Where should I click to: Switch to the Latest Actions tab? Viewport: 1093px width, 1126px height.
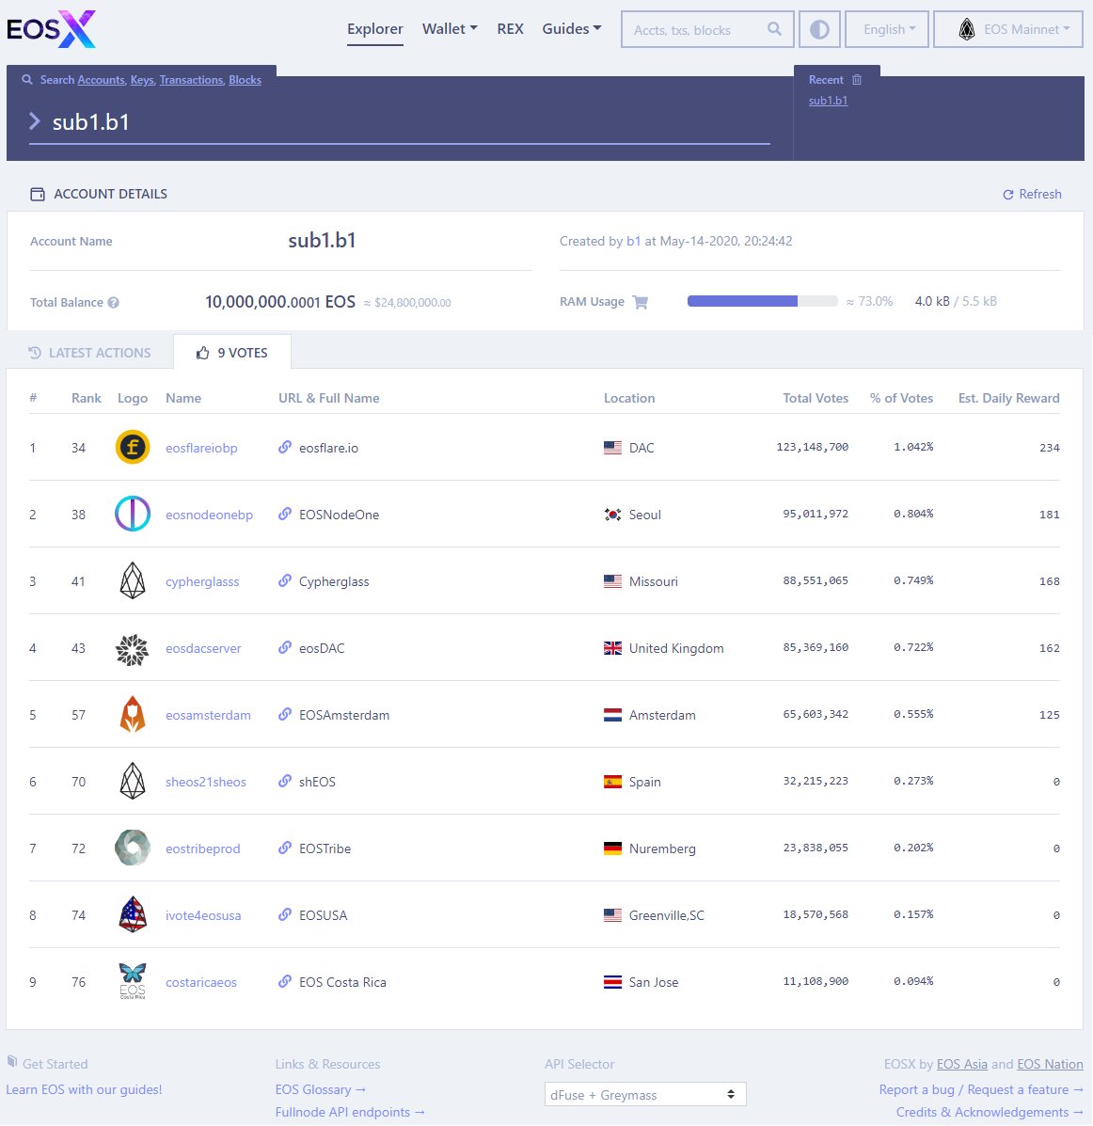(x=89, y=353)
